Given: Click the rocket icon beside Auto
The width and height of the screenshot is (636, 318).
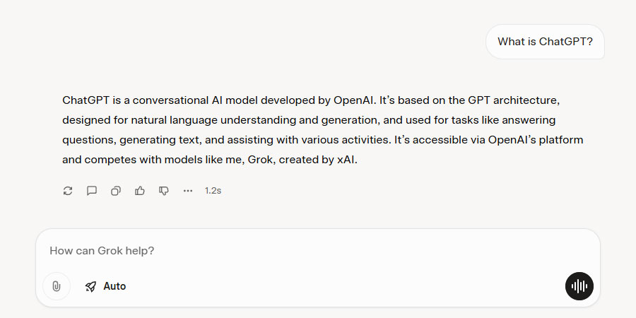Looking at the screenshot, I should coord(90,286).
